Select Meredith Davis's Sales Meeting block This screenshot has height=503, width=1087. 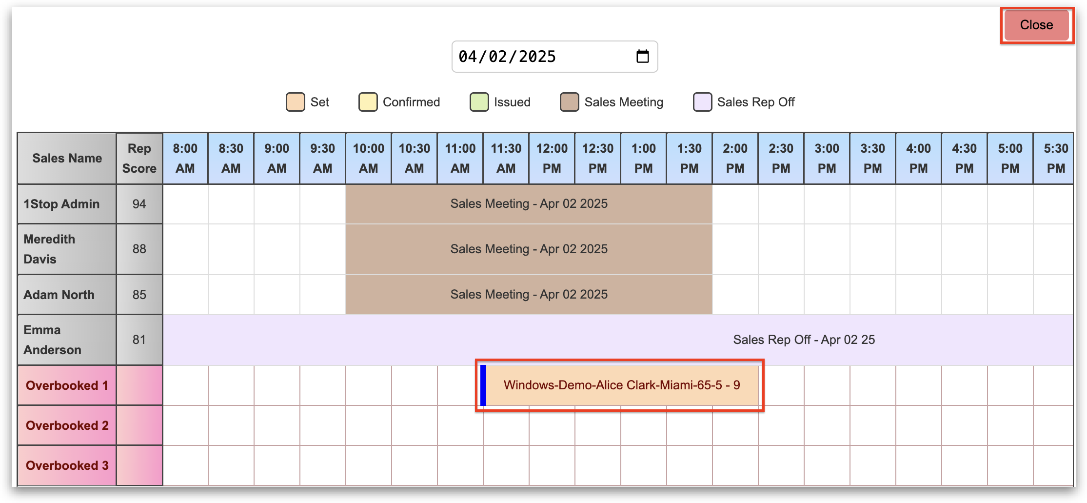pyautogui.click(x=529, y=249)
